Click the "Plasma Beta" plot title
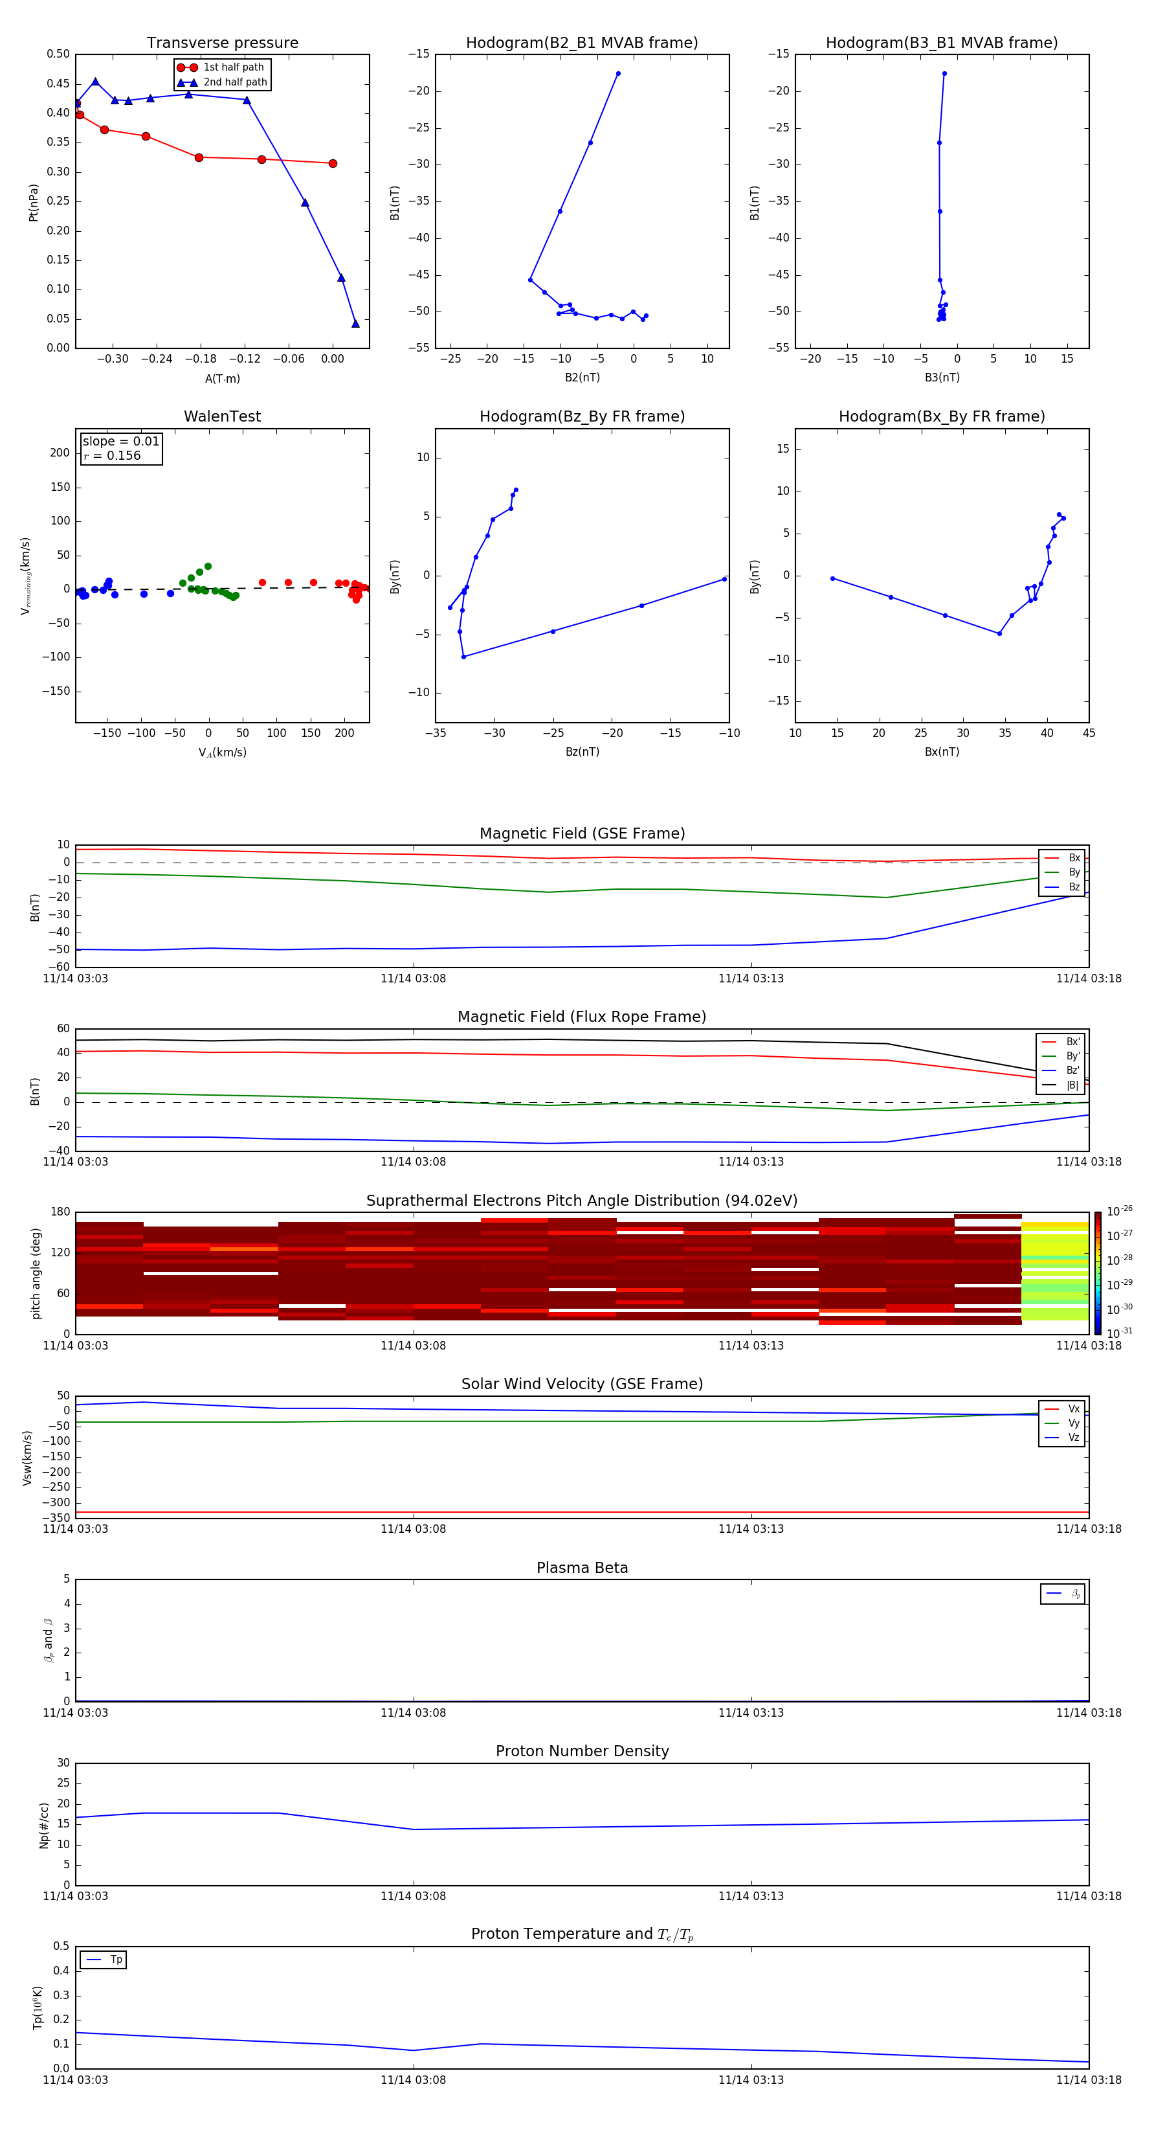The height and width of the screenshot is (2137, 1165). (x=582, y=1568)
